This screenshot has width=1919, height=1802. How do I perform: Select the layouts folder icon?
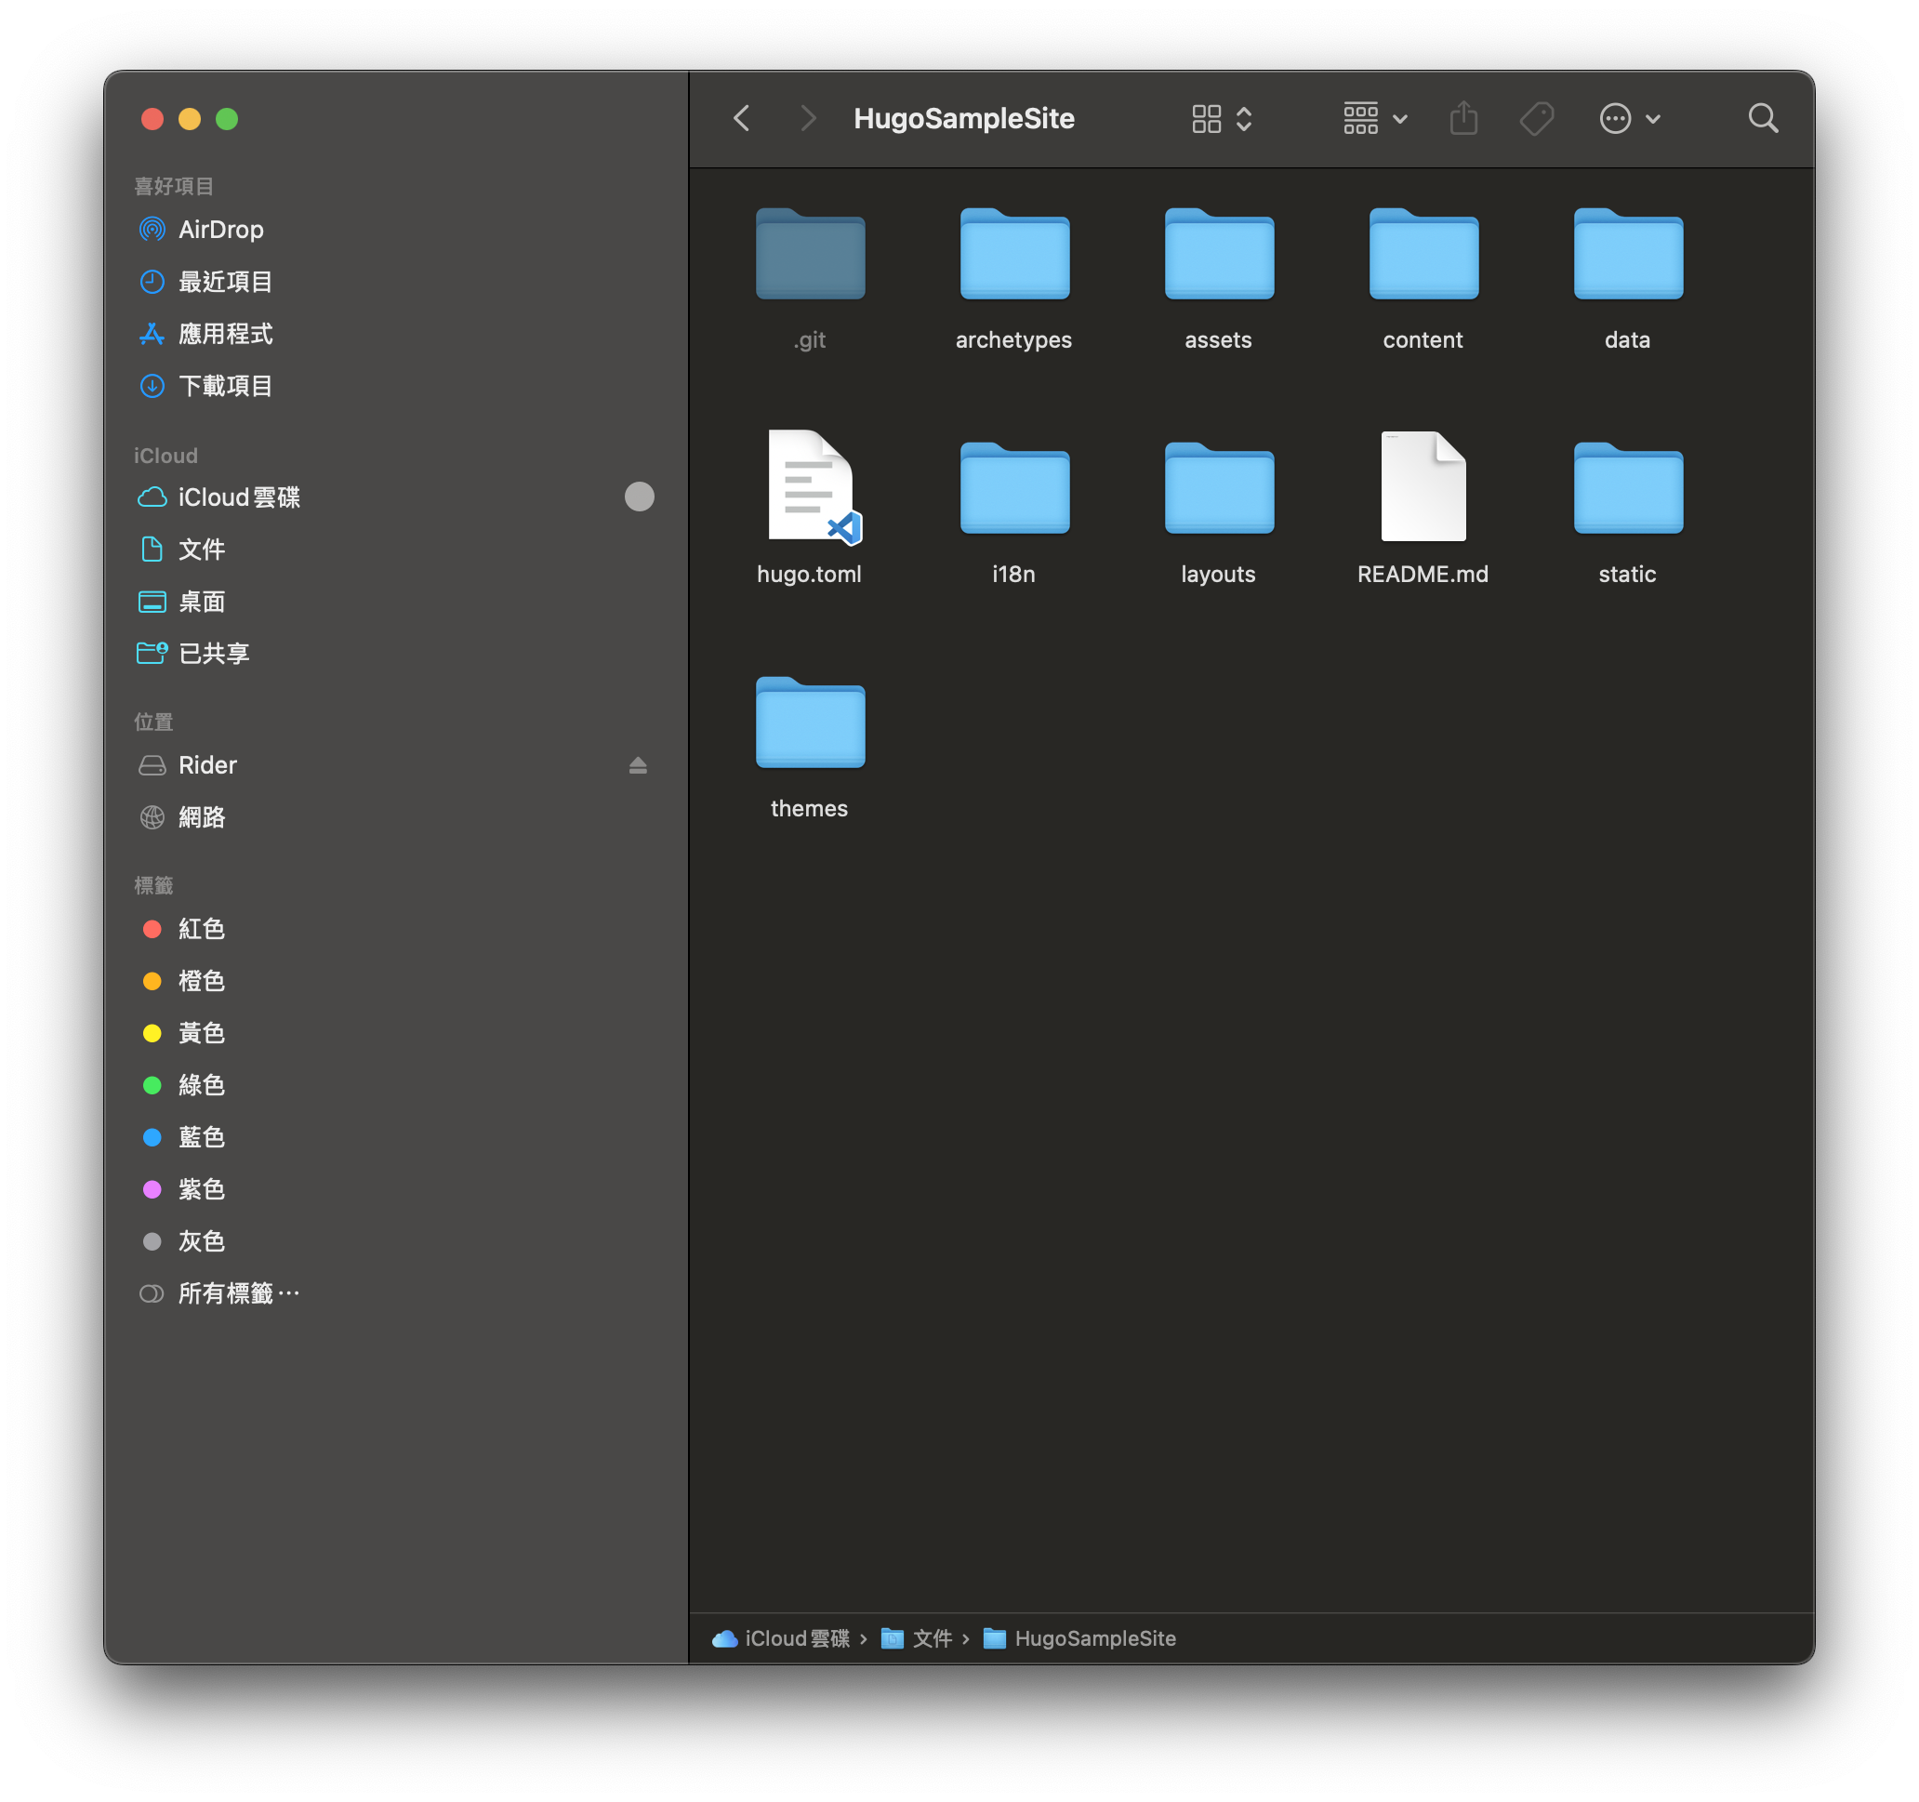point(1219,489)
